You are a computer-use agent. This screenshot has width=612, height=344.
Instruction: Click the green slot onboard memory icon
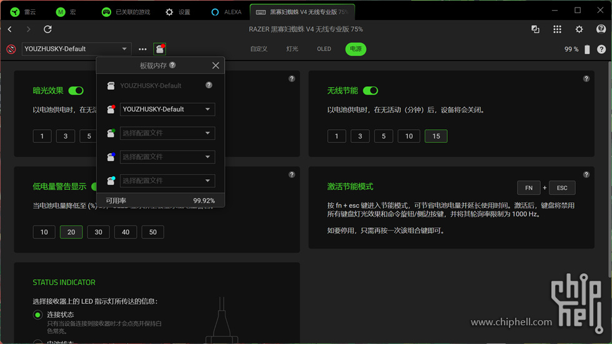[111, 133]
